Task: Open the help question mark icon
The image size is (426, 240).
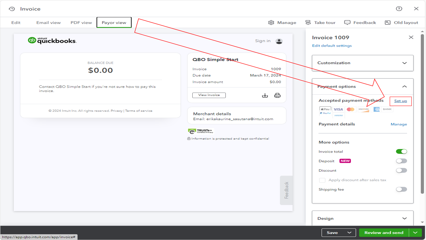Action: (399, 9)
